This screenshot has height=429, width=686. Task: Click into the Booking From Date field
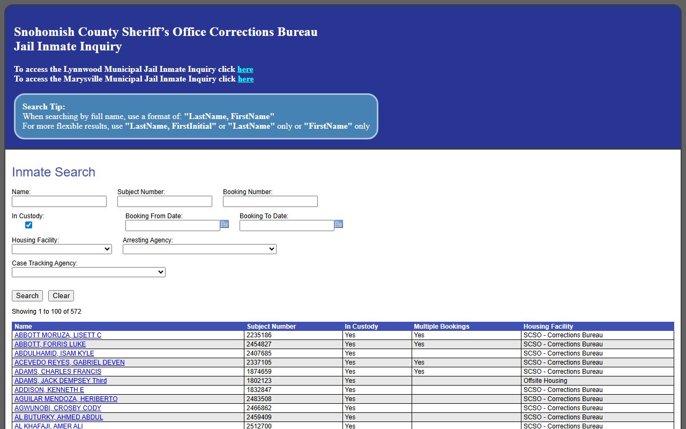(173, 226)
